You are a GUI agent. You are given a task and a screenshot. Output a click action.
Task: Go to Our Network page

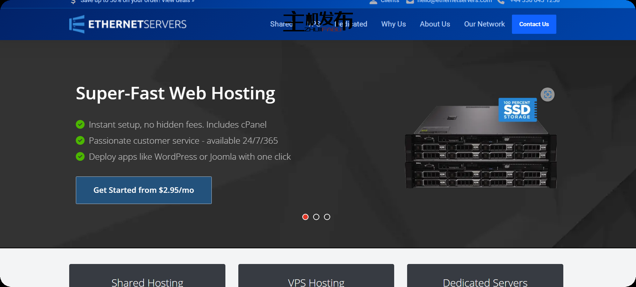[x=484, y=24]
